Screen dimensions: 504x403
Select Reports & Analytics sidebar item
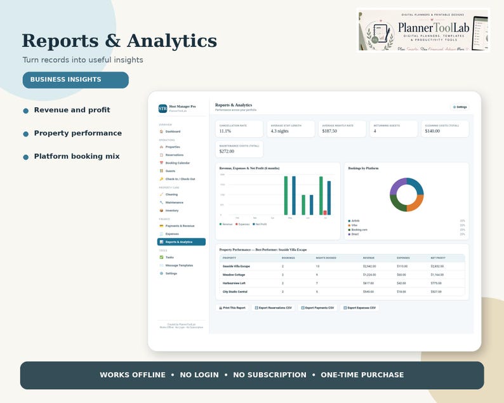pyautogui.click(x=182, y=242)
